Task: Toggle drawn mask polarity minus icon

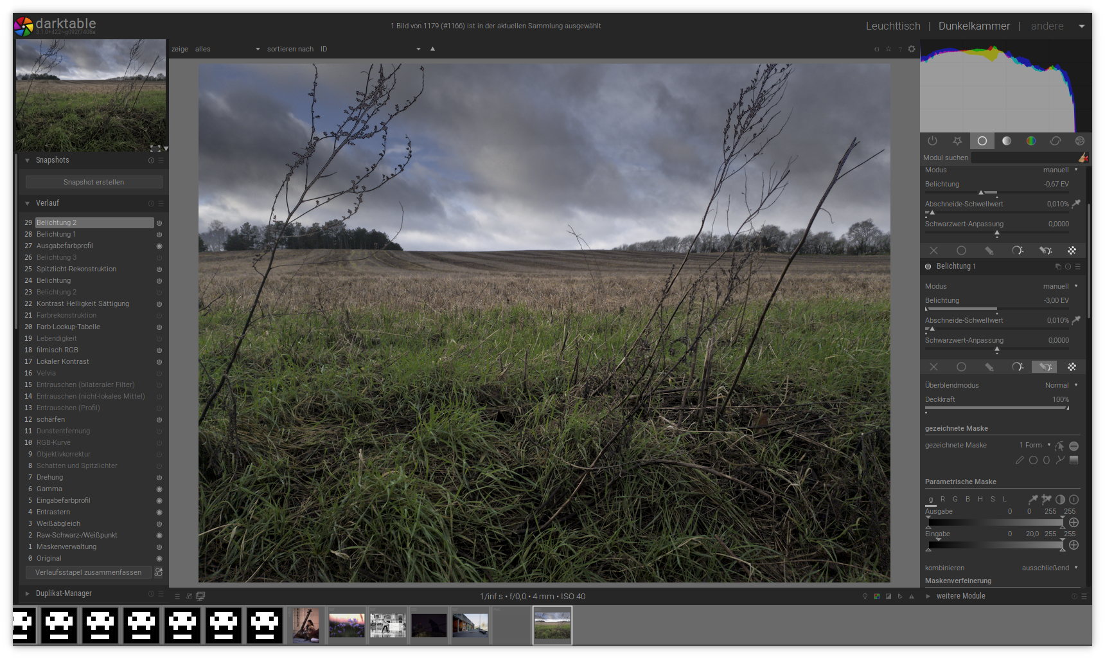Action: [x=1074, y=446]
